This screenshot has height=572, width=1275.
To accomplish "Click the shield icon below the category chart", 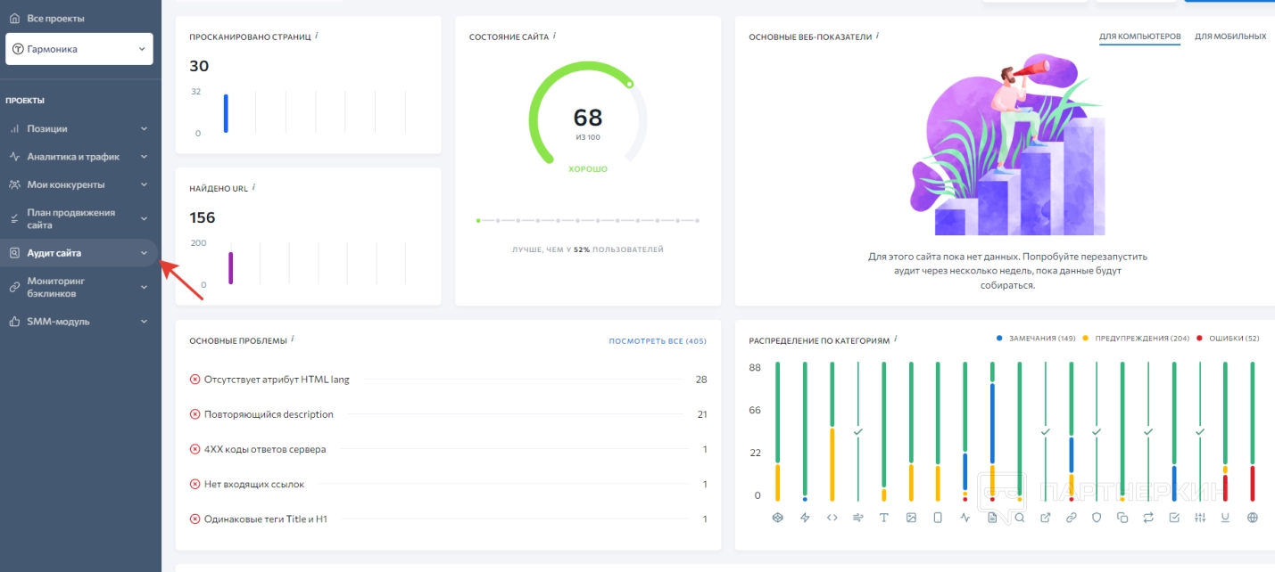I will (1097, 518).
